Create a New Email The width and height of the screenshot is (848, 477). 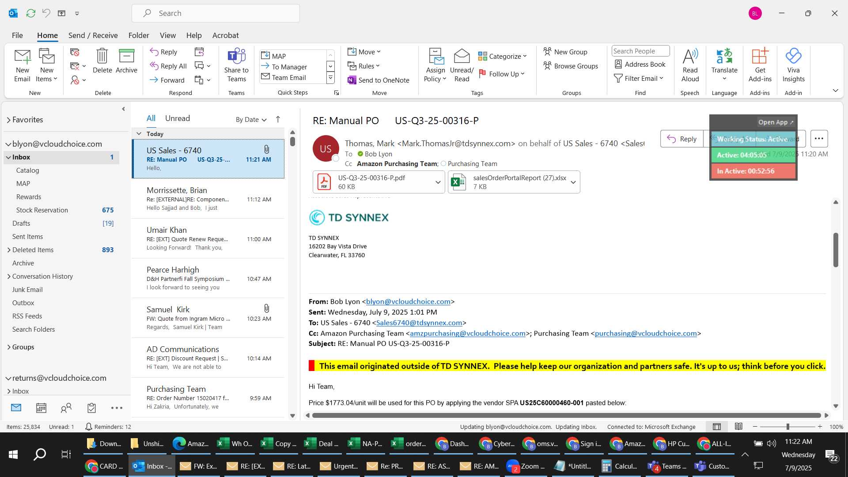(x=22, y=65)
